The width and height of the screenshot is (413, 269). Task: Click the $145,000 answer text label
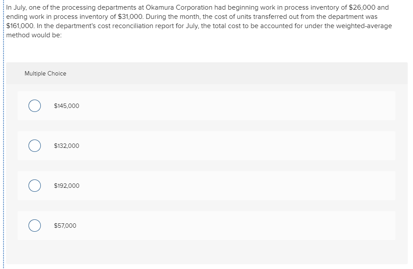(x=66, y=106)
